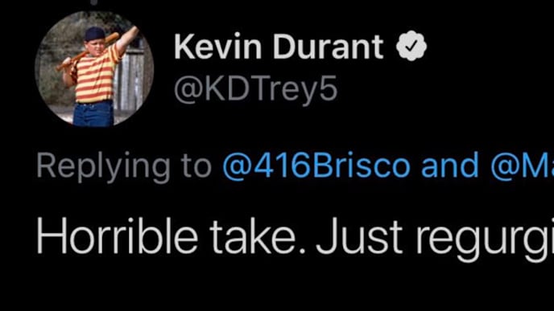Click the dark blue cap in avatar

[x=95, y=34]
